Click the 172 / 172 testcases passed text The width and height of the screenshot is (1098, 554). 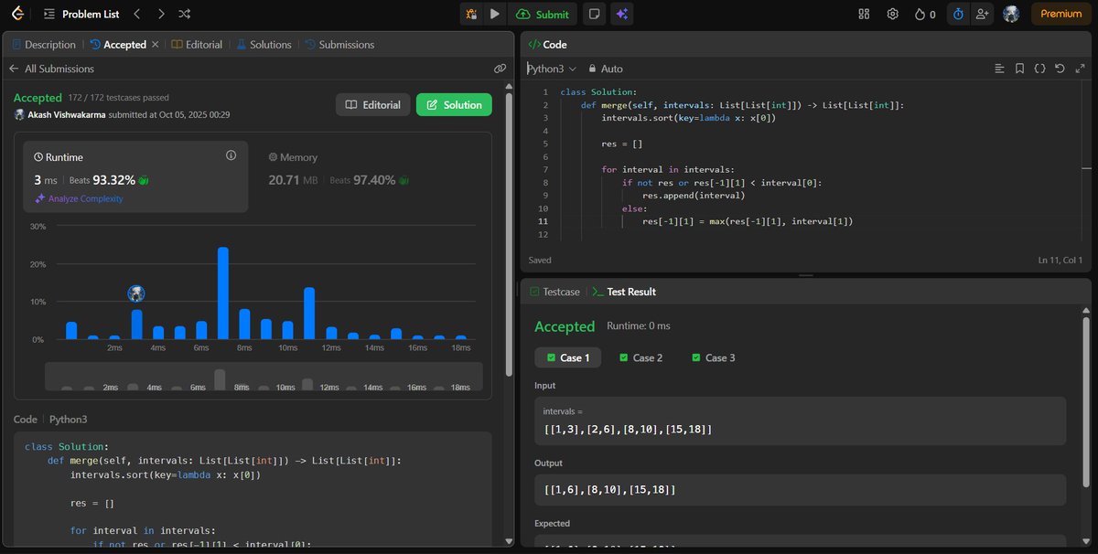point(118,97)
